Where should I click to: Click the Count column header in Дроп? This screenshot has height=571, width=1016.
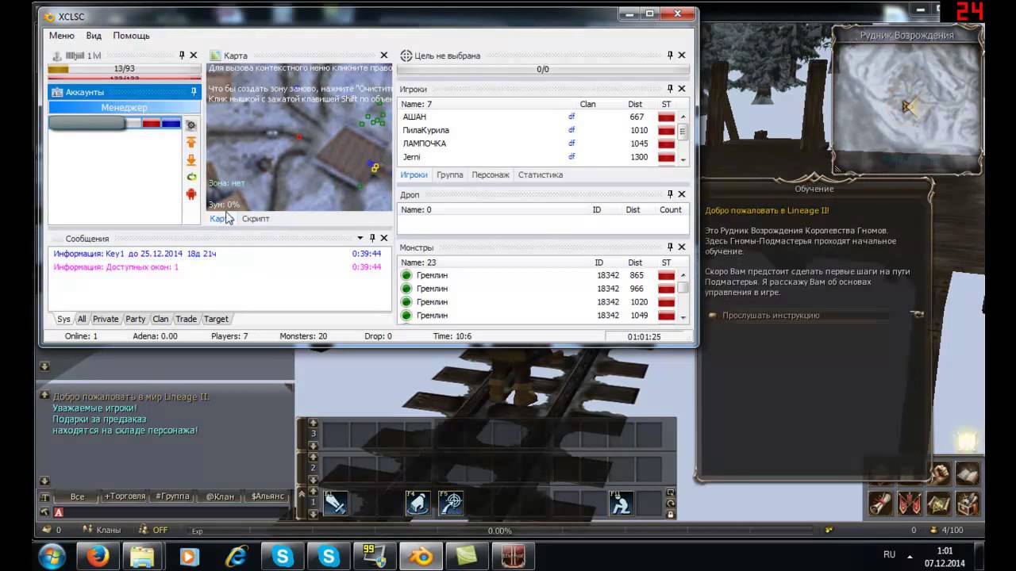[671, 209]
